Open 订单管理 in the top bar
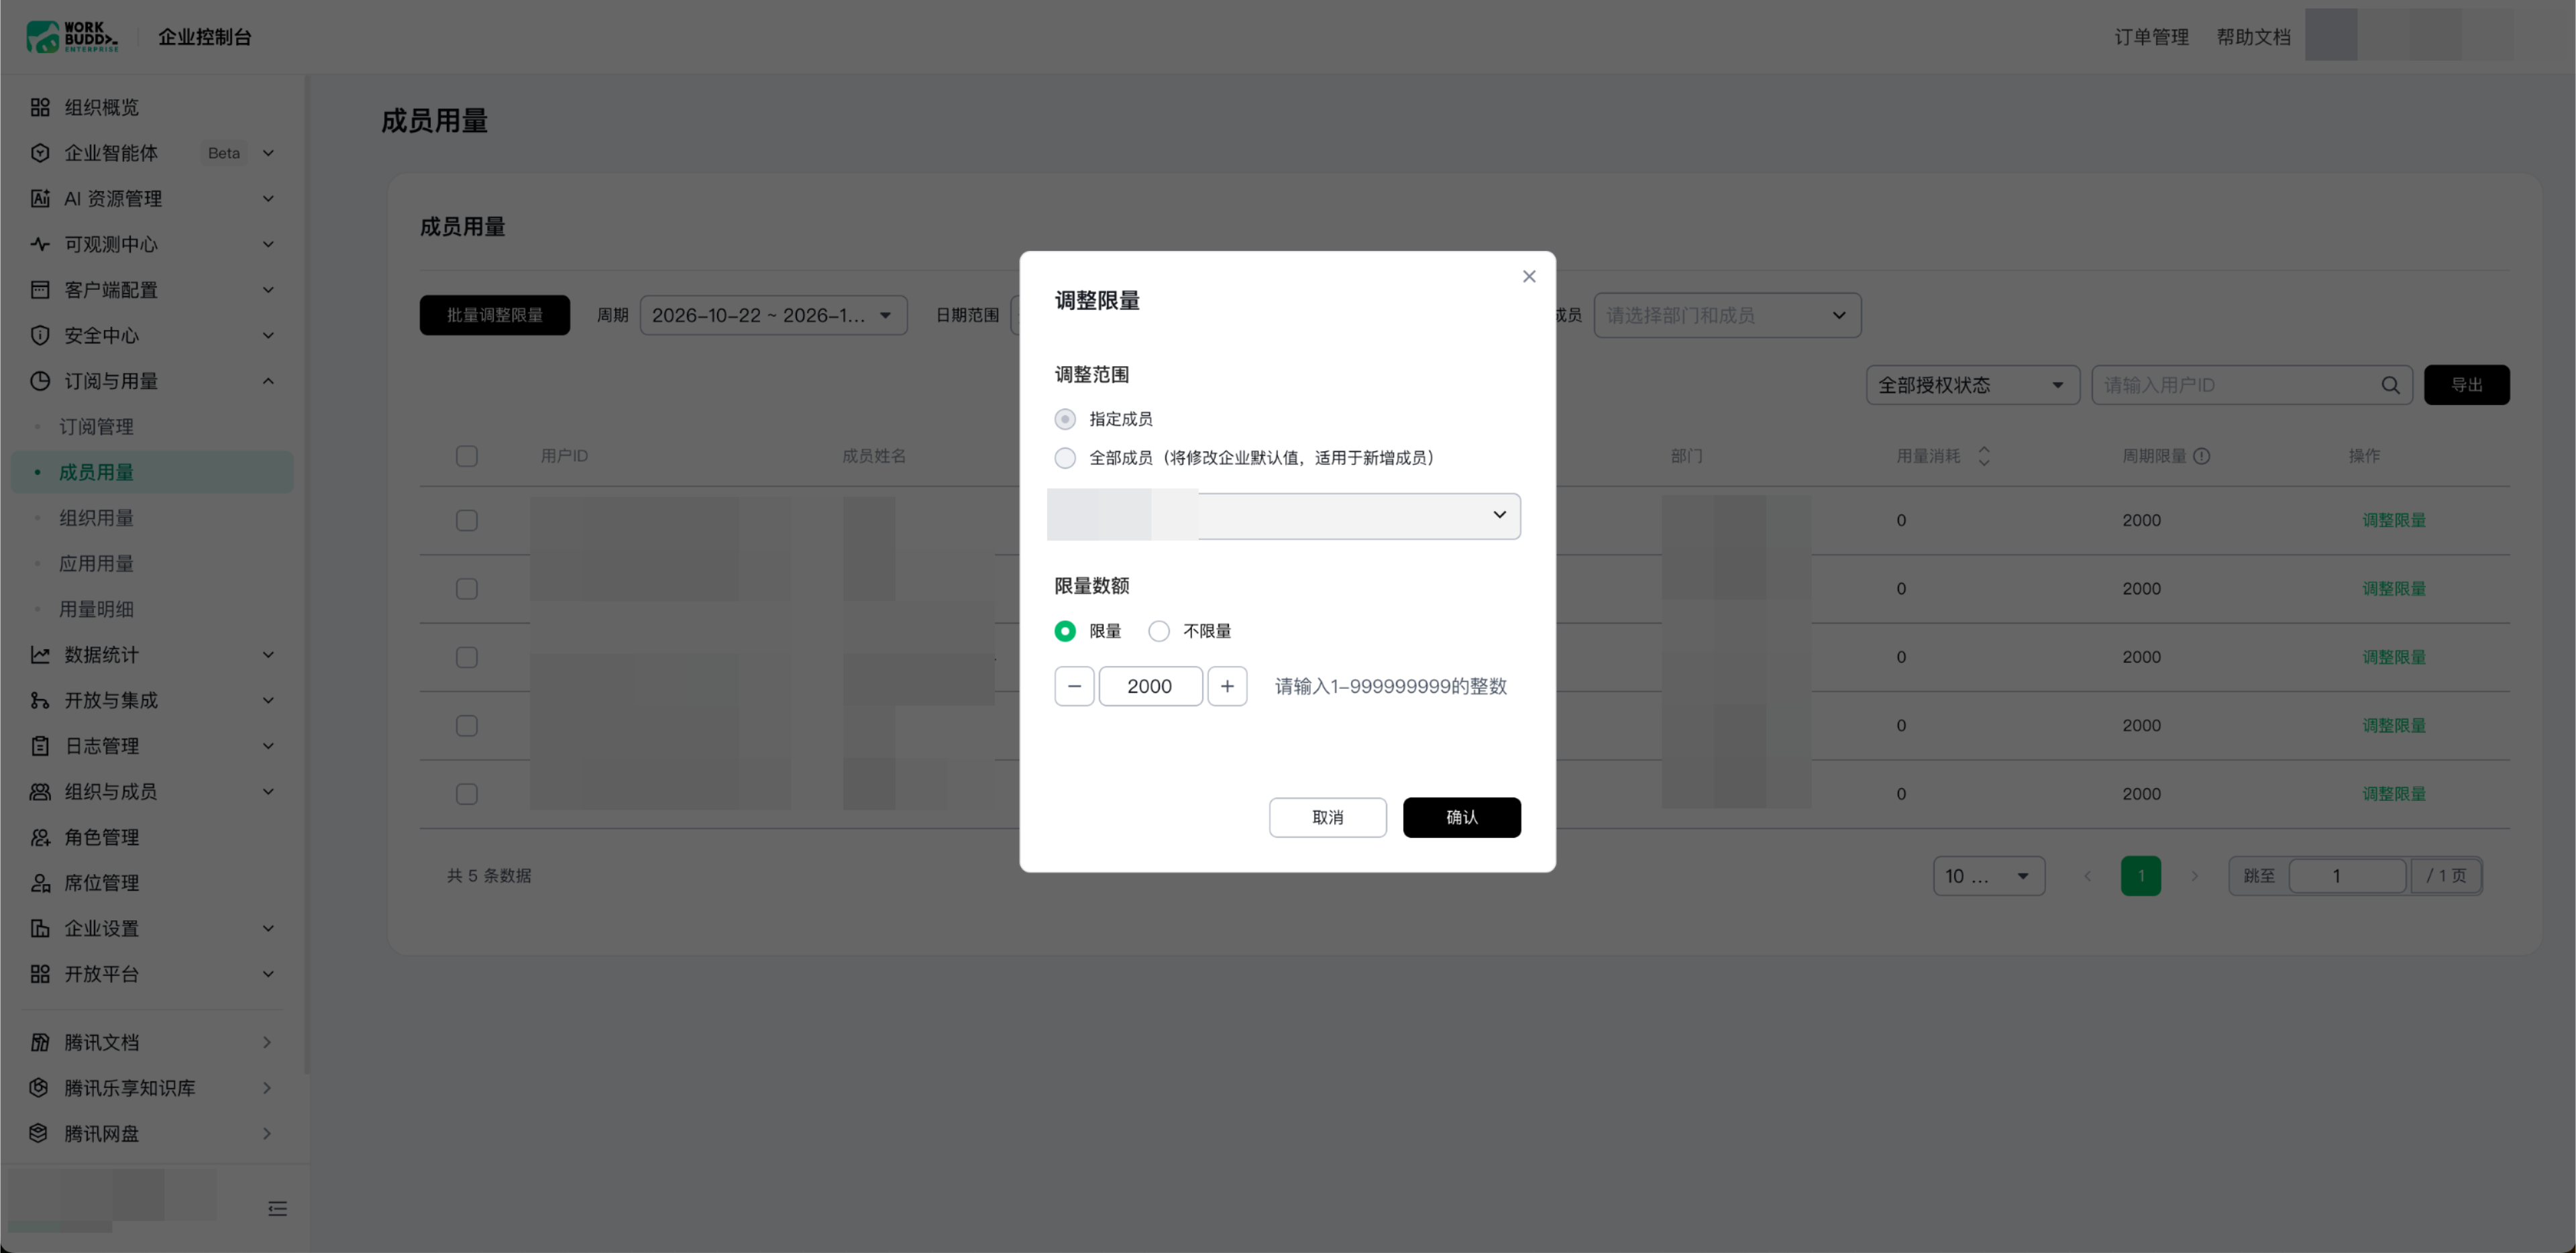 pyautogui.click(x=2151, y=37)
